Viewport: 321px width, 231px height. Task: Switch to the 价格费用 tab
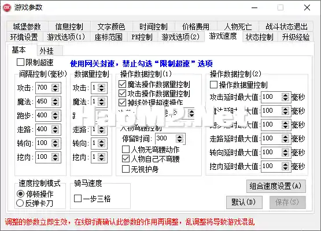(x=195, y=27)
